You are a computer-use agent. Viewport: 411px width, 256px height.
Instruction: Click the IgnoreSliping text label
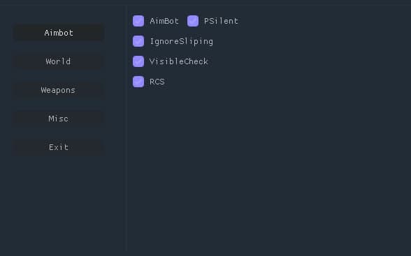point(182,42)
